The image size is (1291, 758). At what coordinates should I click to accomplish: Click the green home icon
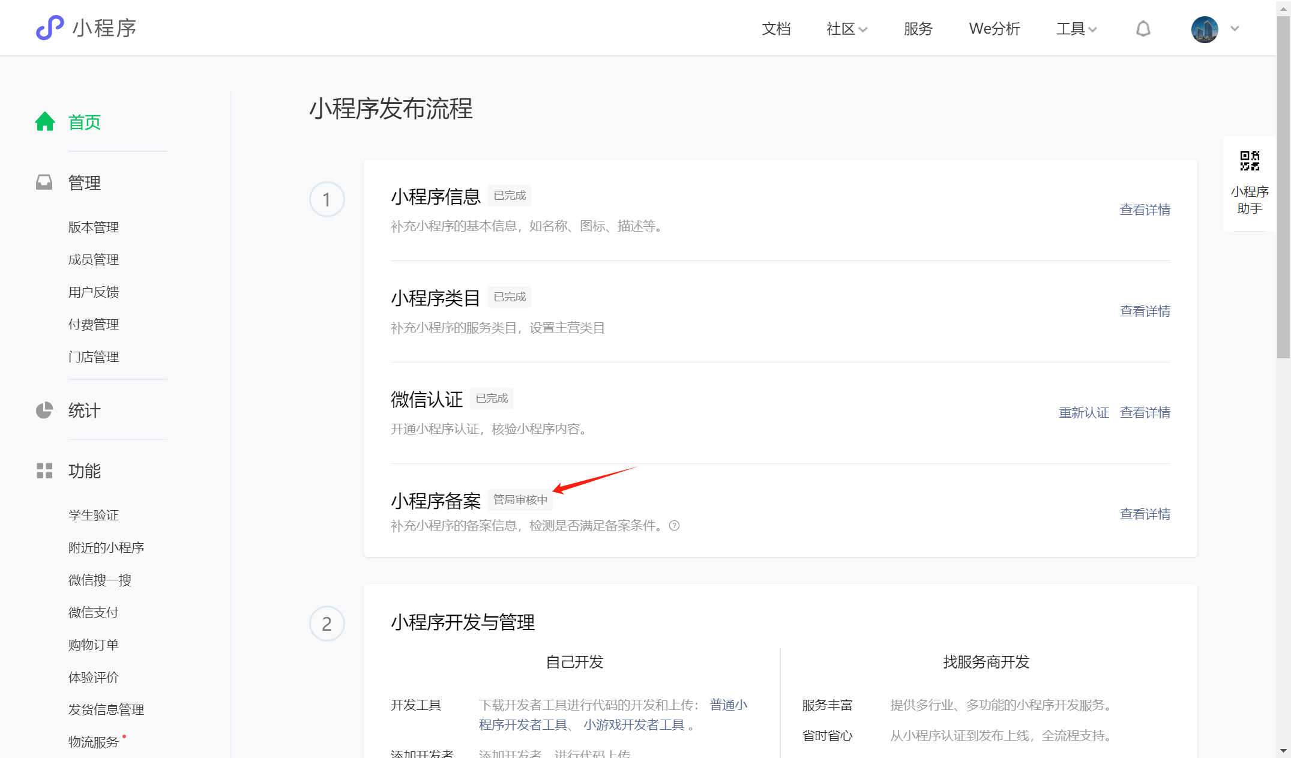[45, 122]
